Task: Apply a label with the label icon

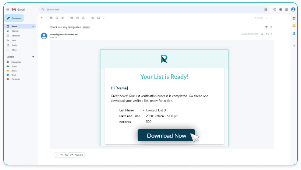Action: [99, 18]
